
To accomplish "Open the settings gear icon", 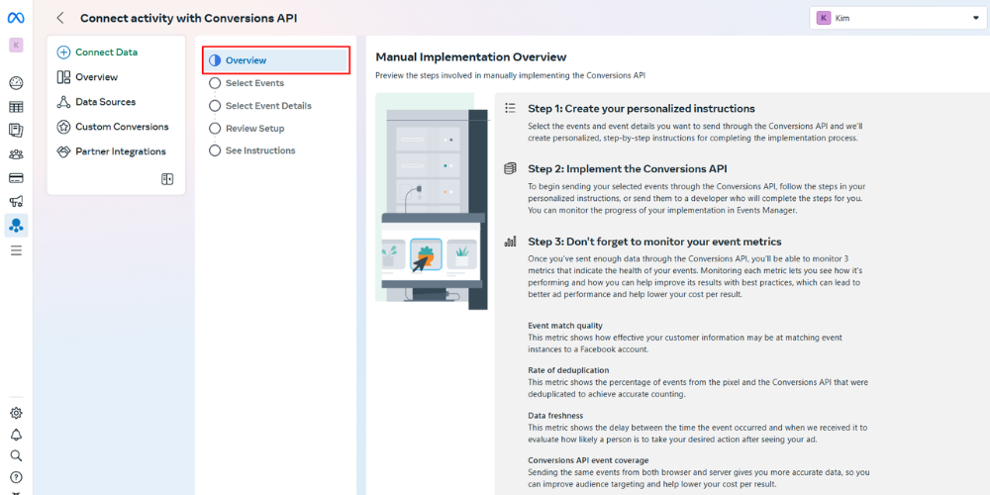I will (17, 413).
